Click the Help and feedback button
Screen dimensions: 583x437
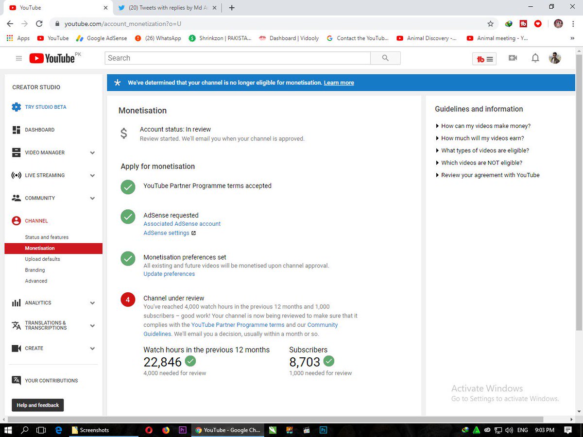(38, 405)
